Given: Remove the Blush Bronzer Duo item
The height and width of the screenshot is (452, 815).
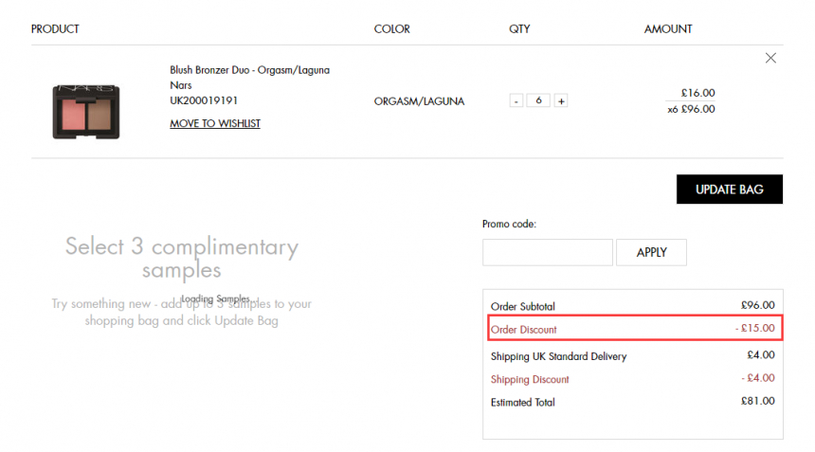Looking at the screenshot, I should coord(770,58).
